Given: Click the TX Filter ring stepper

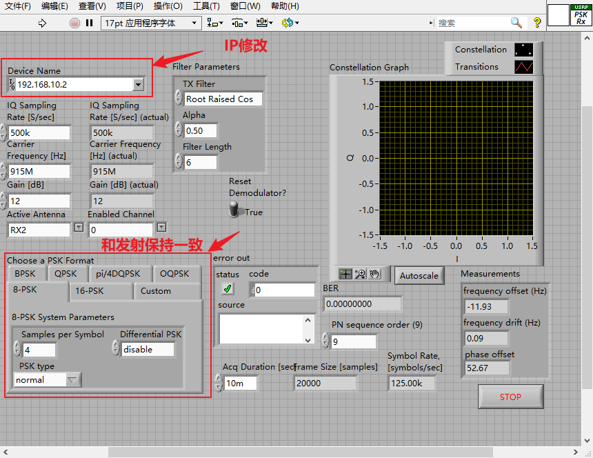Looking at the screenshot, I should (179, 98).
